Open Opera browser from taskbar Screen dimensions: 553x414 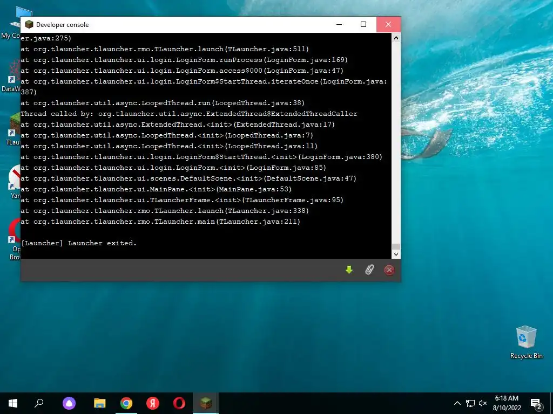coord(179,403)
